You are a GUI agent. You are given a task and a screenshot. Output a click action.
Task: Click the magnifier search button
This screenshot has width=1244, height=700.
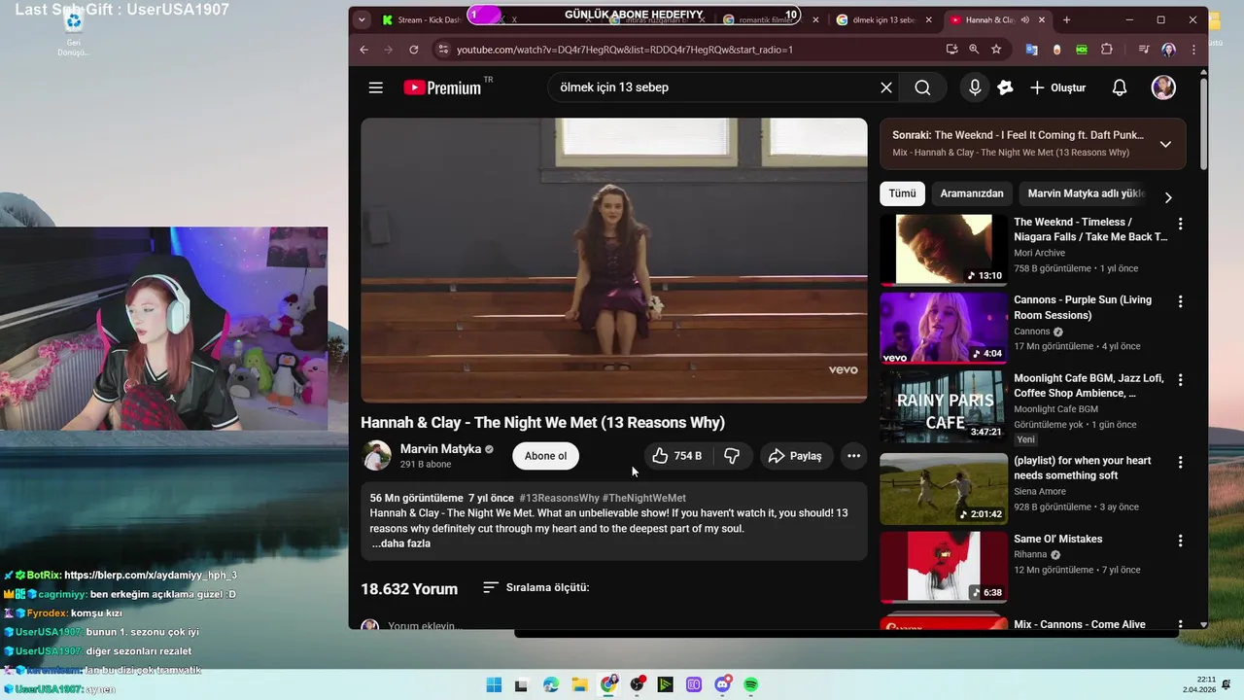pos(922,87)
